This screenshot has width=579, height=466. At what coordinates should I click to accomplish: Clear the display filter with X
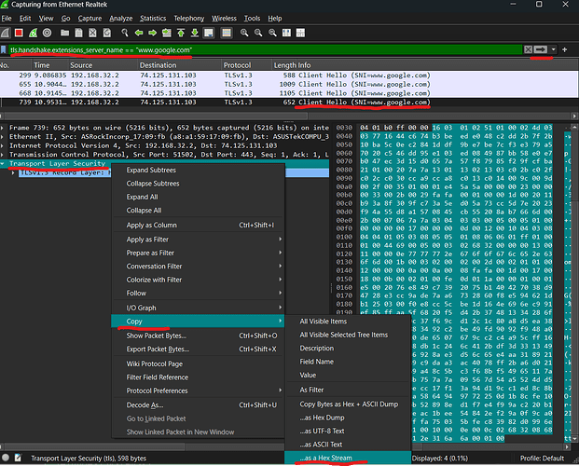(x=528, y=49)
